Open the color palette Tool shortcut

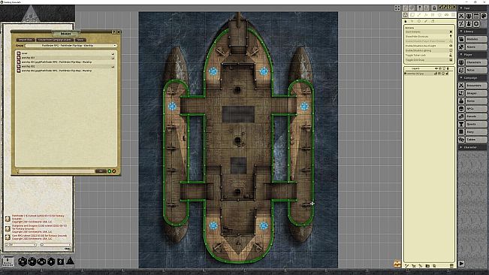[x=484, y=16]
